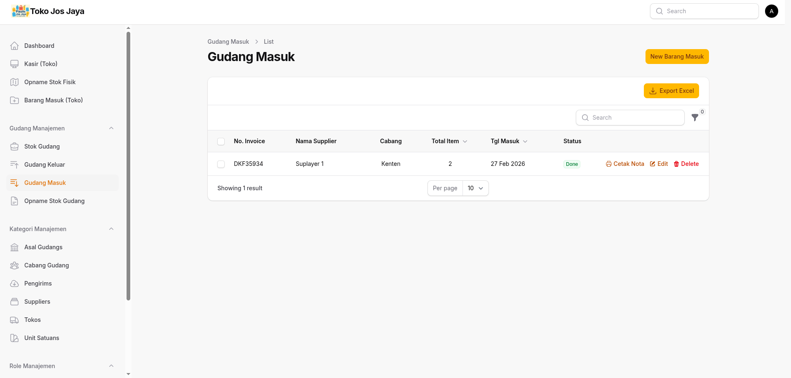Click the Gudang Masuk breadcrumb link

(x=228, y=42)
